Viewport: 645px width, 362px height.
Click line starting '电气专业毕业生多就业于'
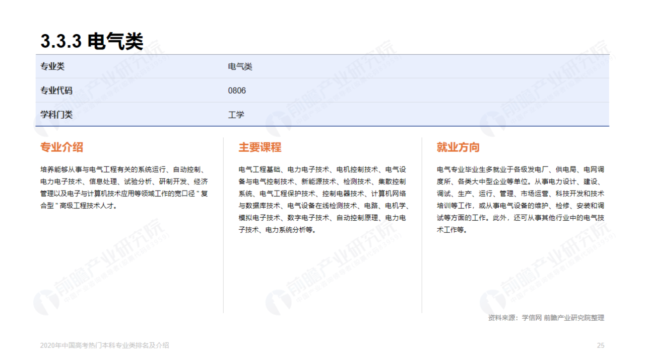point(521,169)
